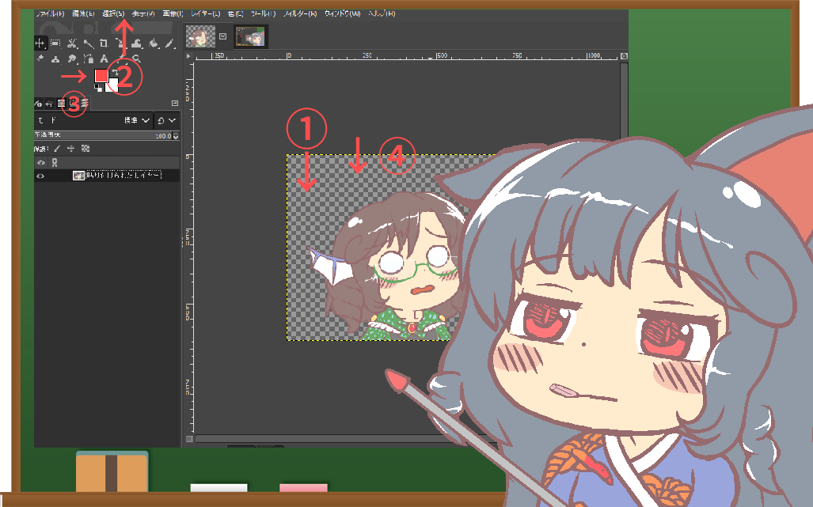Toggle lock pixels brush icon
Image resolution: width=813 pixels, height=507 pixels.
(57, 149)
